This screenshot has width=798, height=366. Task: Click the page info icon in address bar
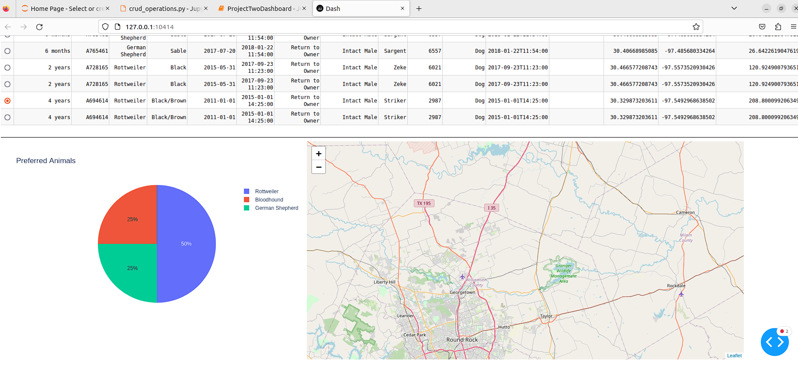click(117, 27)
